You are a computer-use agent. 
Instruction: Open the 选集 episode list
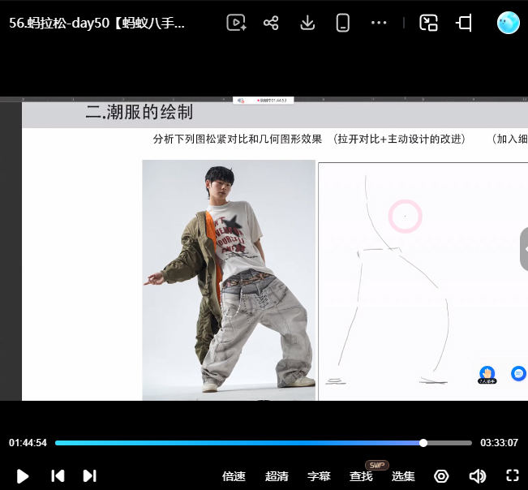(403, 476)
